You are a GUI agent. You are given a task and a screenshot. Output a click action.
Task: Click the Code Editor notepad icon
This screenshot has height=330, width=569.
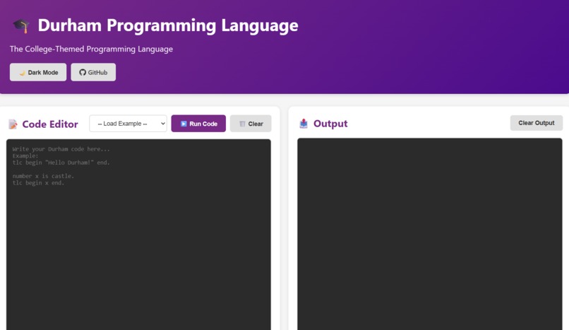tap(13, 124)
